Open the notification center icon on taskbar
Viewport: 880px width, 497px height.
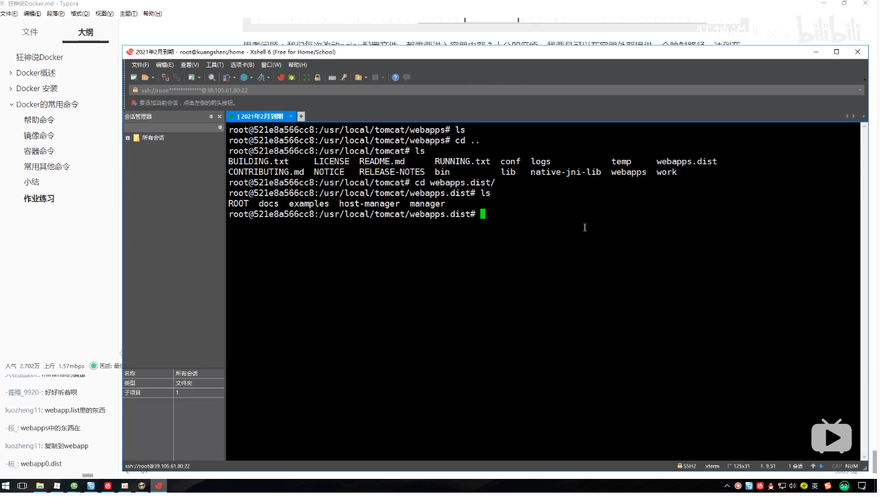tap(862, 486)
